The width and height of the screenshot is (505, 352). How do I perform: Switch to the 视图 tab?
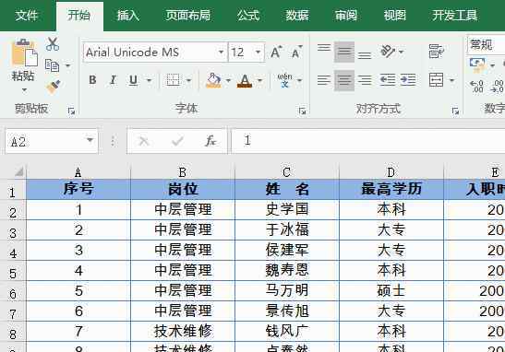(x=394, y=15)
